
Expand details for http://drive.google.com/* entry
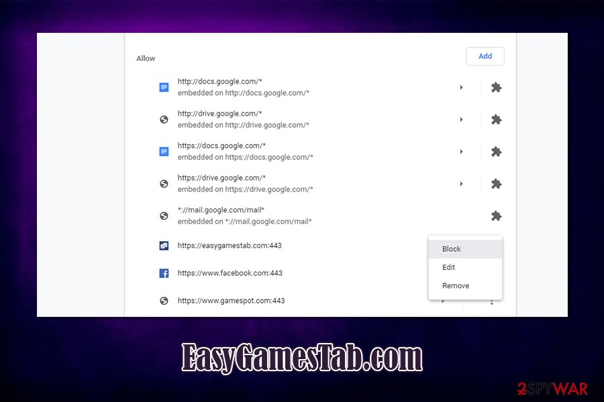[461, 120]
